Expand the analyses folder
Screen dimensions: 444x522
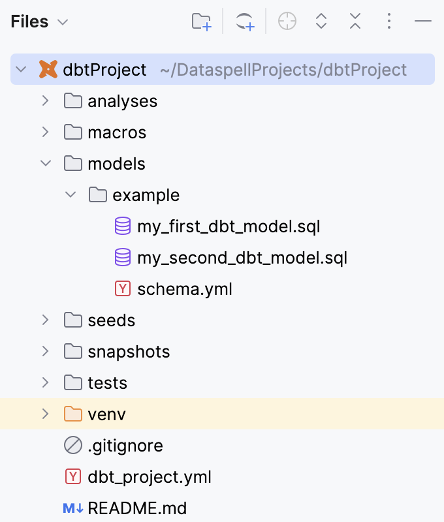point(44,101)
